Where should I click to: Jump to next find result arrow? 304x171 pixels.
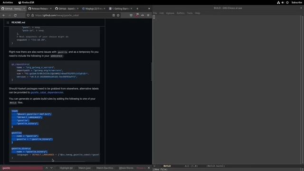51,168
